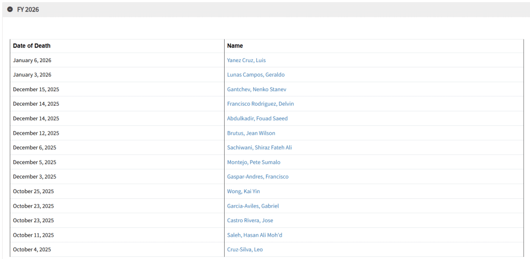Open Saleh, Hasan Ali Moh'd link

[254, 235]
